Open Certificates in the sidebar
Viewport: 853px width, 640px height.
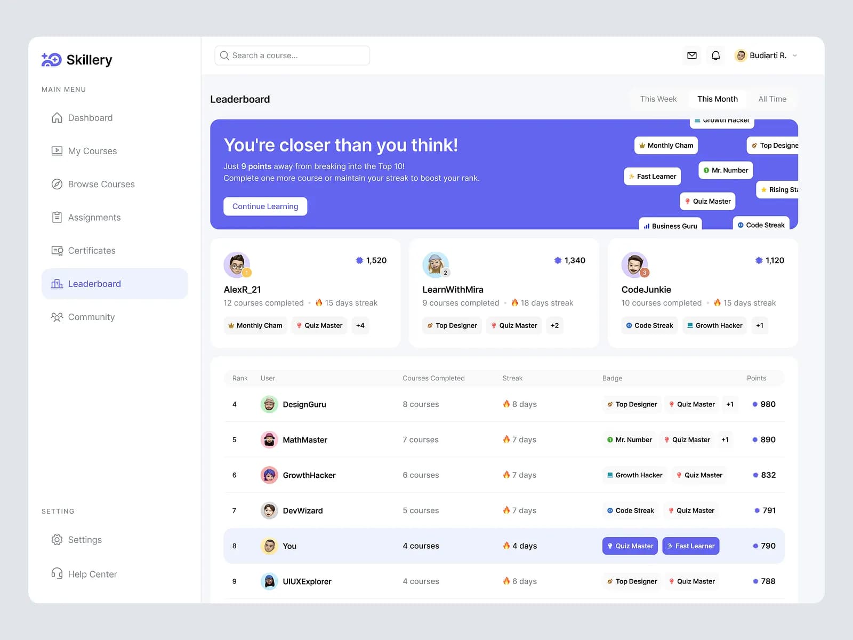tap(91, 251)
